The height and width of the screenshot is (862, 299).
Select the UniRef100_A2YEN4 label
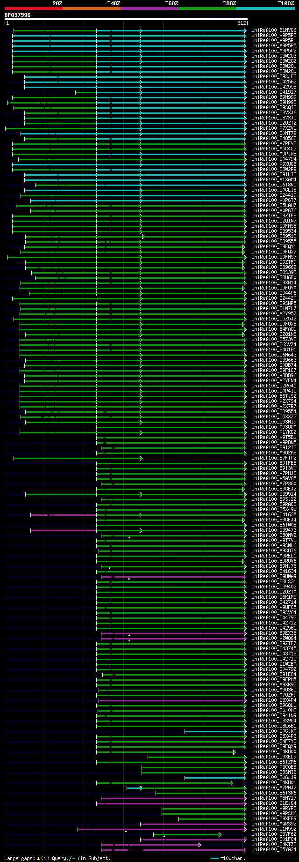(x=274, y=380)
